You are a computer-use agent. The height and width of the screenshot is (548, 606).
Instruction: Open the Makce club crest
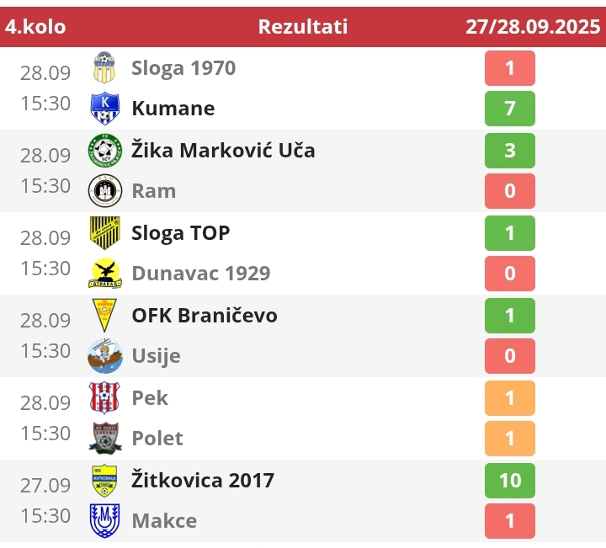pyautogui.click(x=105, y=521)
